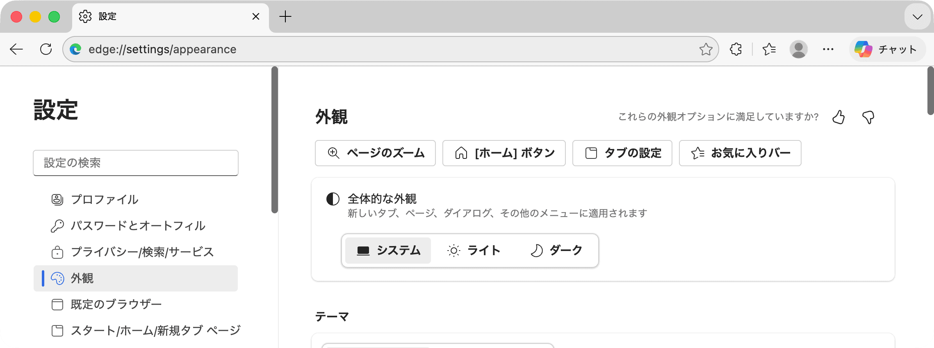Image resolution: width=934 pixels, height=348 pixels.
Task: Select ダーク appearance mode
Action: coord(556,250)
